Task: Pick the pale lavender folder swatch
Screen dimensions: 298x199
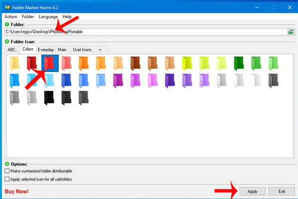Action: tap(204, 80)
